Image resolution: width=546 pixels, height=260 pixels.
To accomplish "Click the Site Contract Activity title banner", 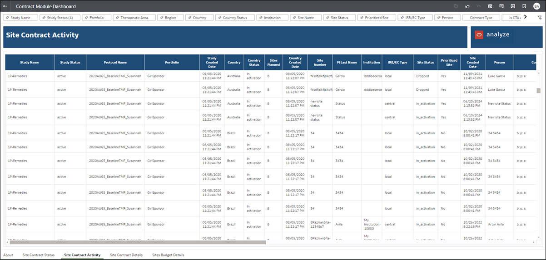I will (x=235, y=37).
